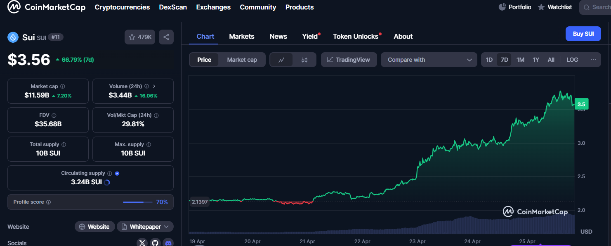Click the Total supply info icon
This screenshot has width=611, height=246.
tap(64, 145)
